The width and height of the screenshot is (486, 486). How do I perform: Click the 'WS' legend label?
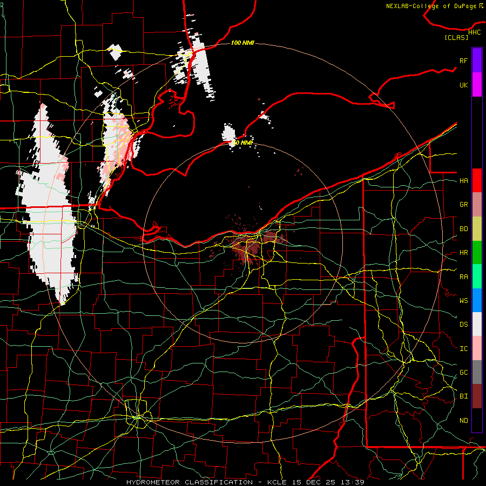[x=464, y=300]
